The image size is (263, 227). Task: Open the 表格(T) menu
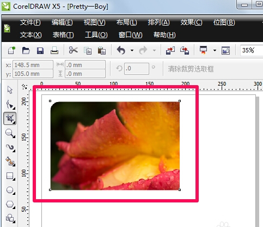point(63,35)
